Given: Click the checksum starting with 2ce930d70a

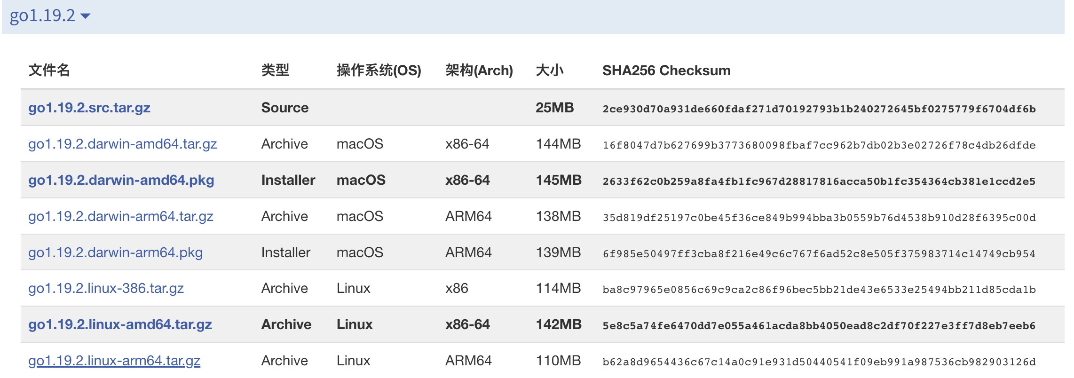Looking at the screenshot, I should pos(819,109).
